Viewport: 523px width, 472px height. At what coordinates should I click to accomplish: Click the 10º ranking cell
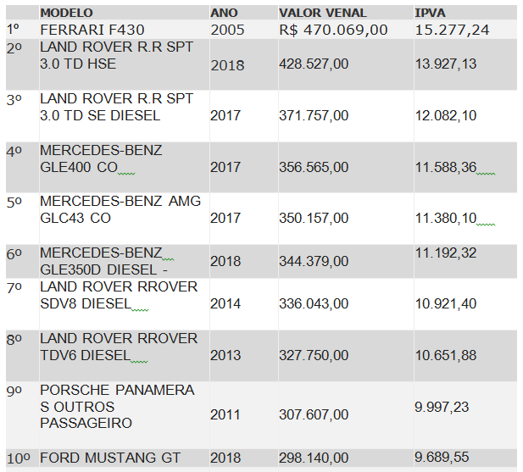point(19,458)
